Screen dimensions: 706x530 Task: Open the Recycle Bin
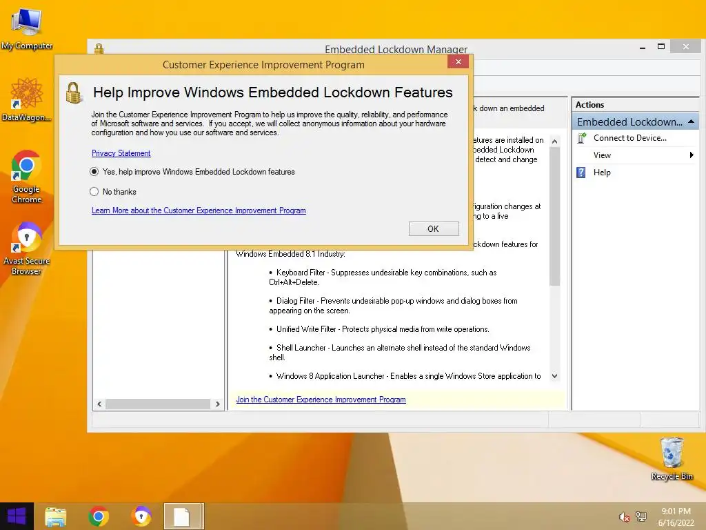click(x=672, y=458)
